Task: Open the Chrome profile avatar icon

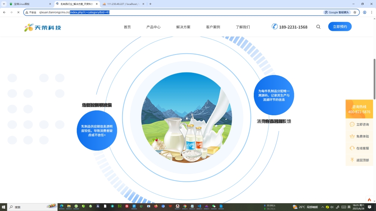Action: (364, 12)
